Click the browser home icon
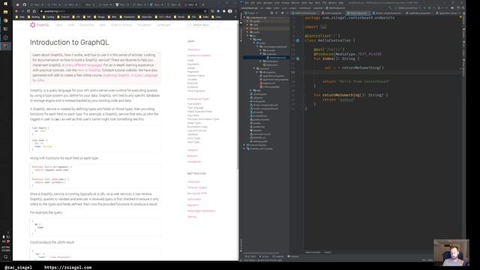The height and width of the screenshot is (270, 480). (34, 11)
